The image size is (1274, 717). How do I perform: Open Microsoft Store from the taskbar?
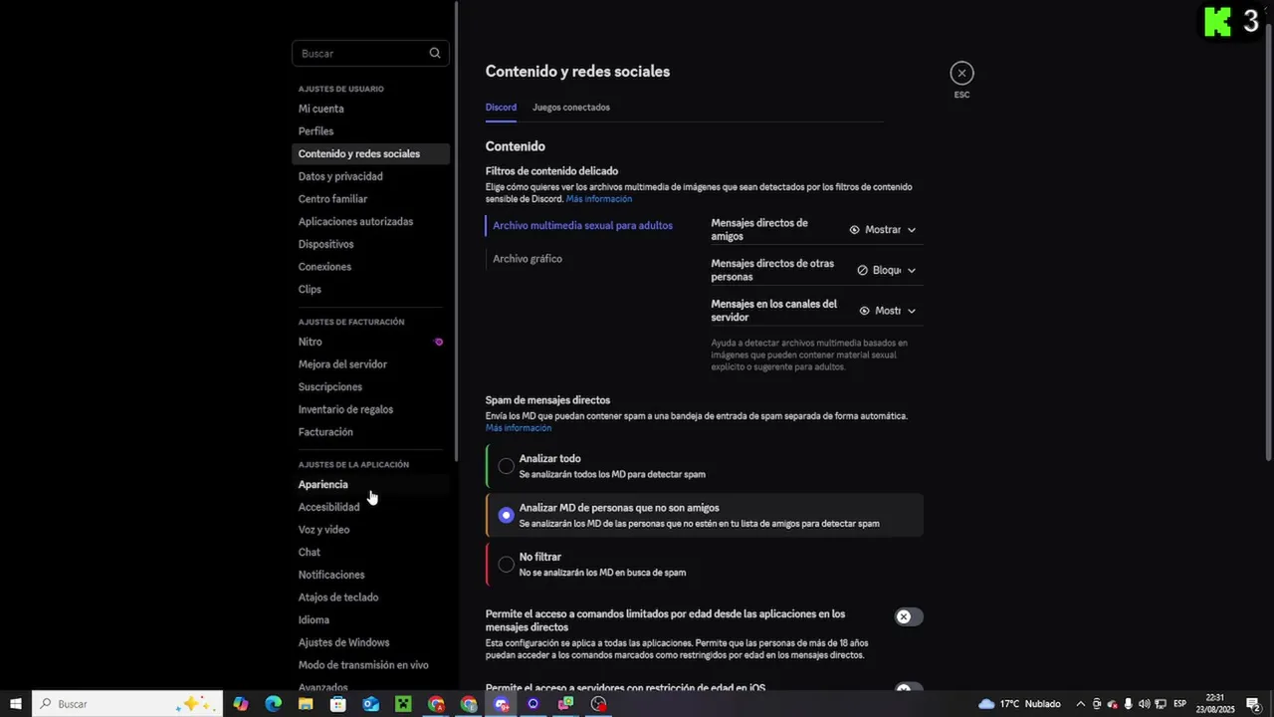click(x=338, y=704)
